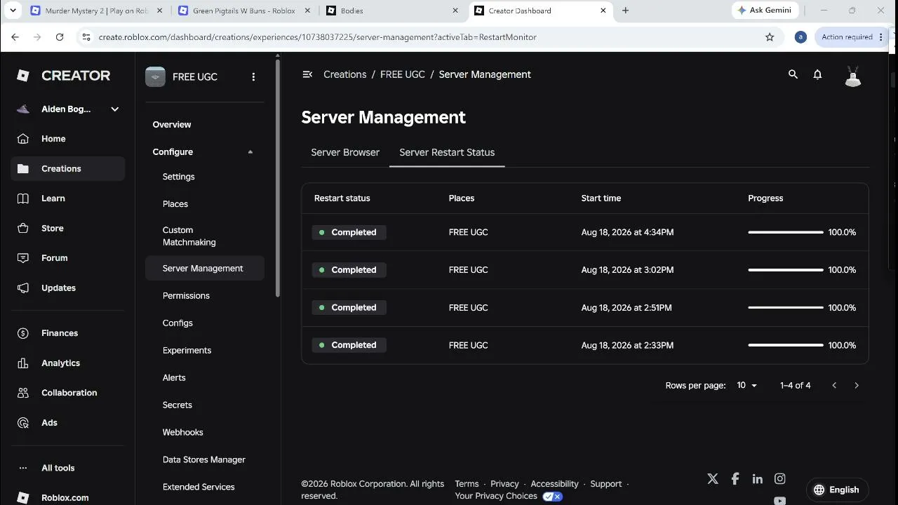This screenshot has height=505, width=898.
Task: Click the Ads target icon
Action: (x=23, y=423)
